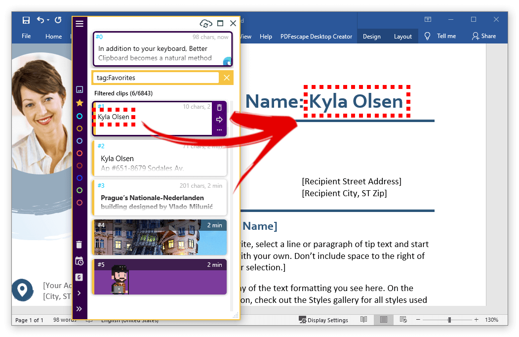Open the calendar history icon

79,261
